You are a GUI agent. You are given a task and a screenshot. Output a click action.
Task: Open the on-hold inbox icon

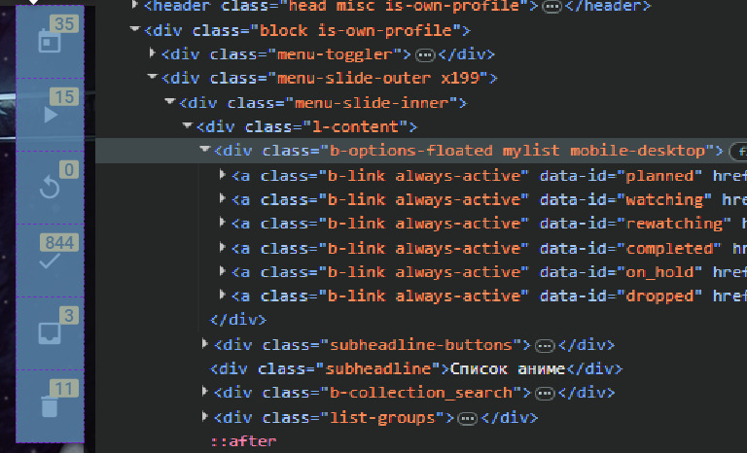[49, 332]
